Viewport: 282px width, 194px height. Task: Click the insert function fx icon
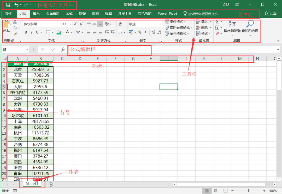pos(63,50)
